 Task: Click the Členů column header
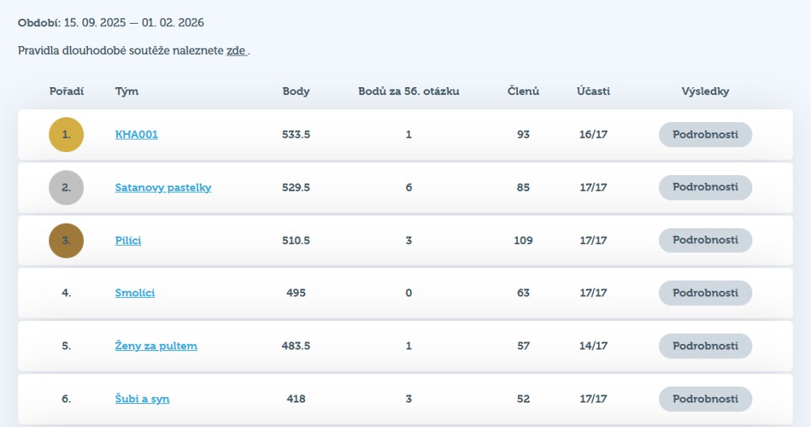coord(523,91)
